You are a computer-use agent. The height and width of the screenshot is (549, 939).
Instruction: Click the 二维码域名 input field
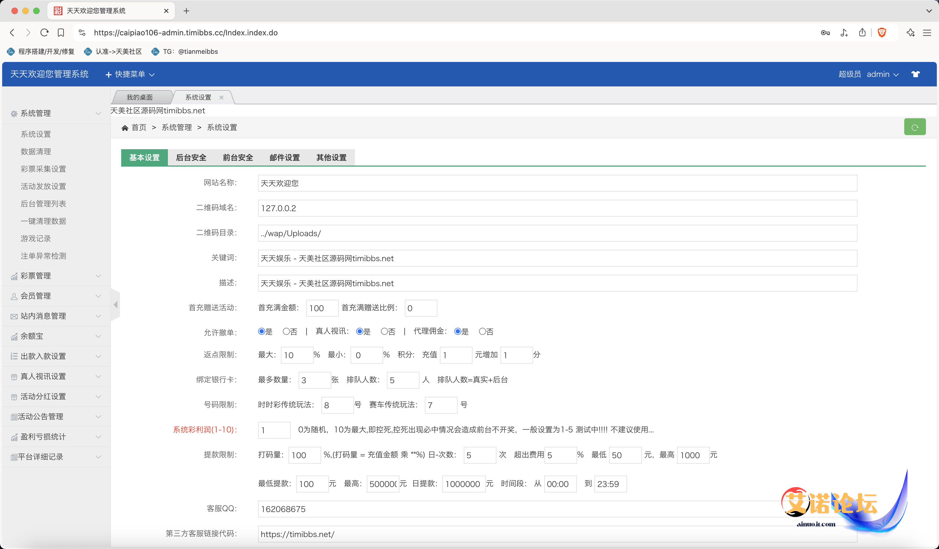(x=558, y=208)
